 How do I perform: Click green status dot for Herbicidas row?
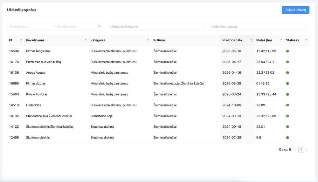(287, 105)
